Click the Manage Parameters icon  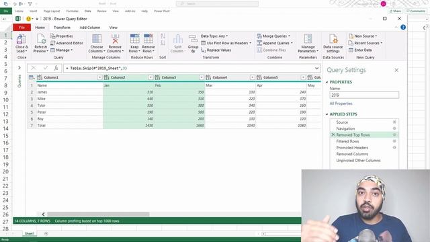click(x=308, y=39)
